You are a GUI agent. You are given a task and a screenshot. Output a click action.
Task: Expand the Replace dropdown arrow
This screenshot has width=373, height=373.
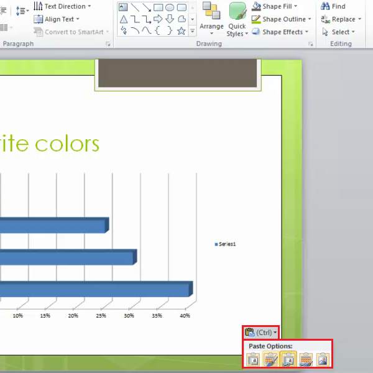[x=359, y=19]
